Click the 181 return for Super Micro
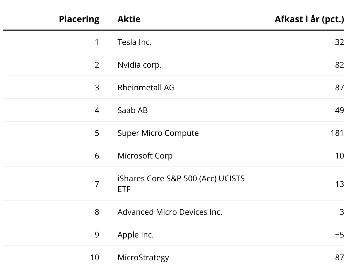The height and width of the screenshot is (271, 347). (x=337, y=133)
